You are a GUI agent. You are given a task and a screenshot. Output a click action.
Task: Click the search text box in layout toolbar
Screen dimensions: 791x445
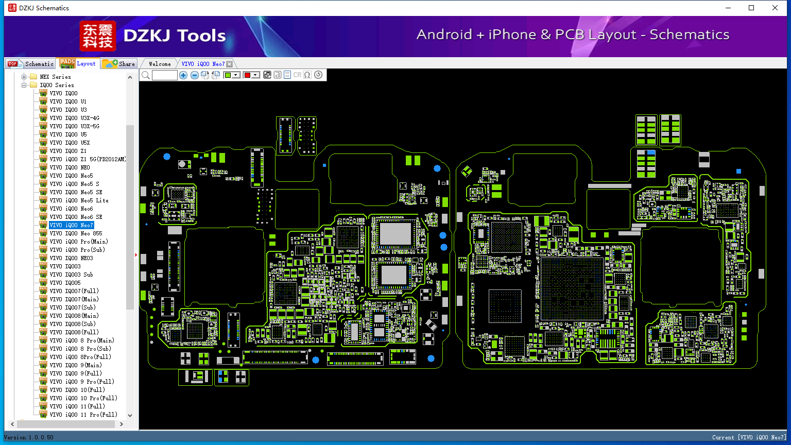165,75
